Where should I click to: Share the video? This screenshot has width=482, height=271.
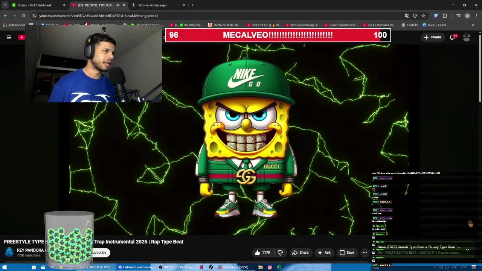[300, 253]
